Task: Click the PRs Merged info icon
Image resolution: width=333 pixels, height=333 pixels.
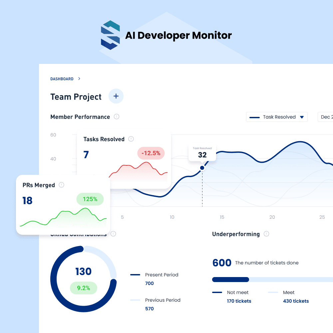Action: coord(61,185)
